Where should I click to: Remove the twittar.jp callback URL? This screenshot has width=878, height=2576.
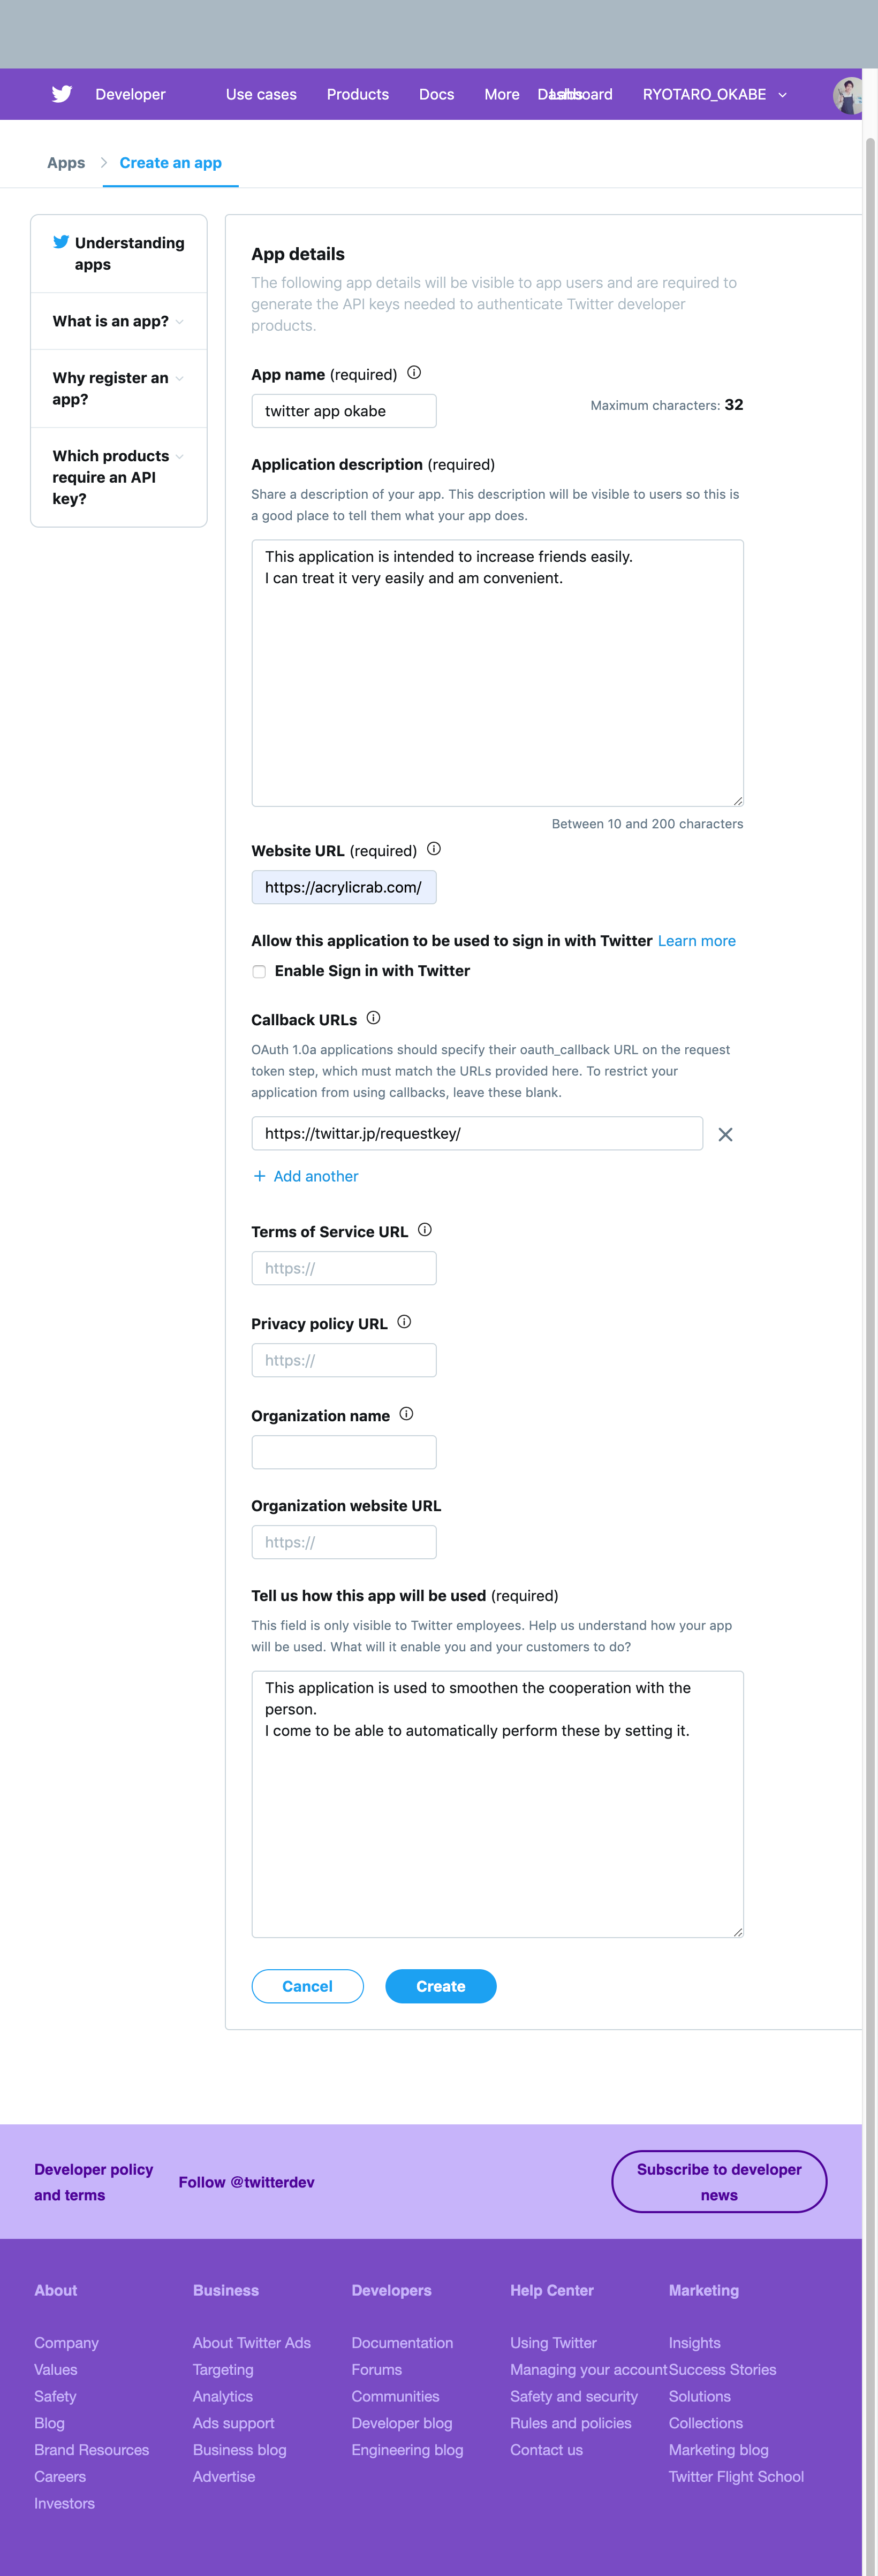pos(725,1134)
